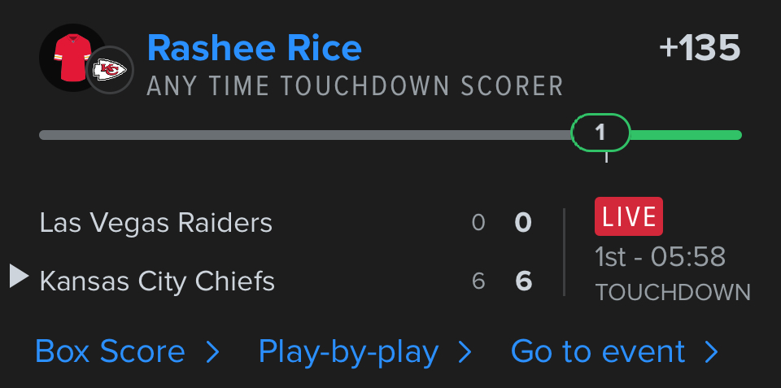This screenshot has height=388, width=781.
Task: Open the Rashee Rice player name link
Action: tap(254, 49)
